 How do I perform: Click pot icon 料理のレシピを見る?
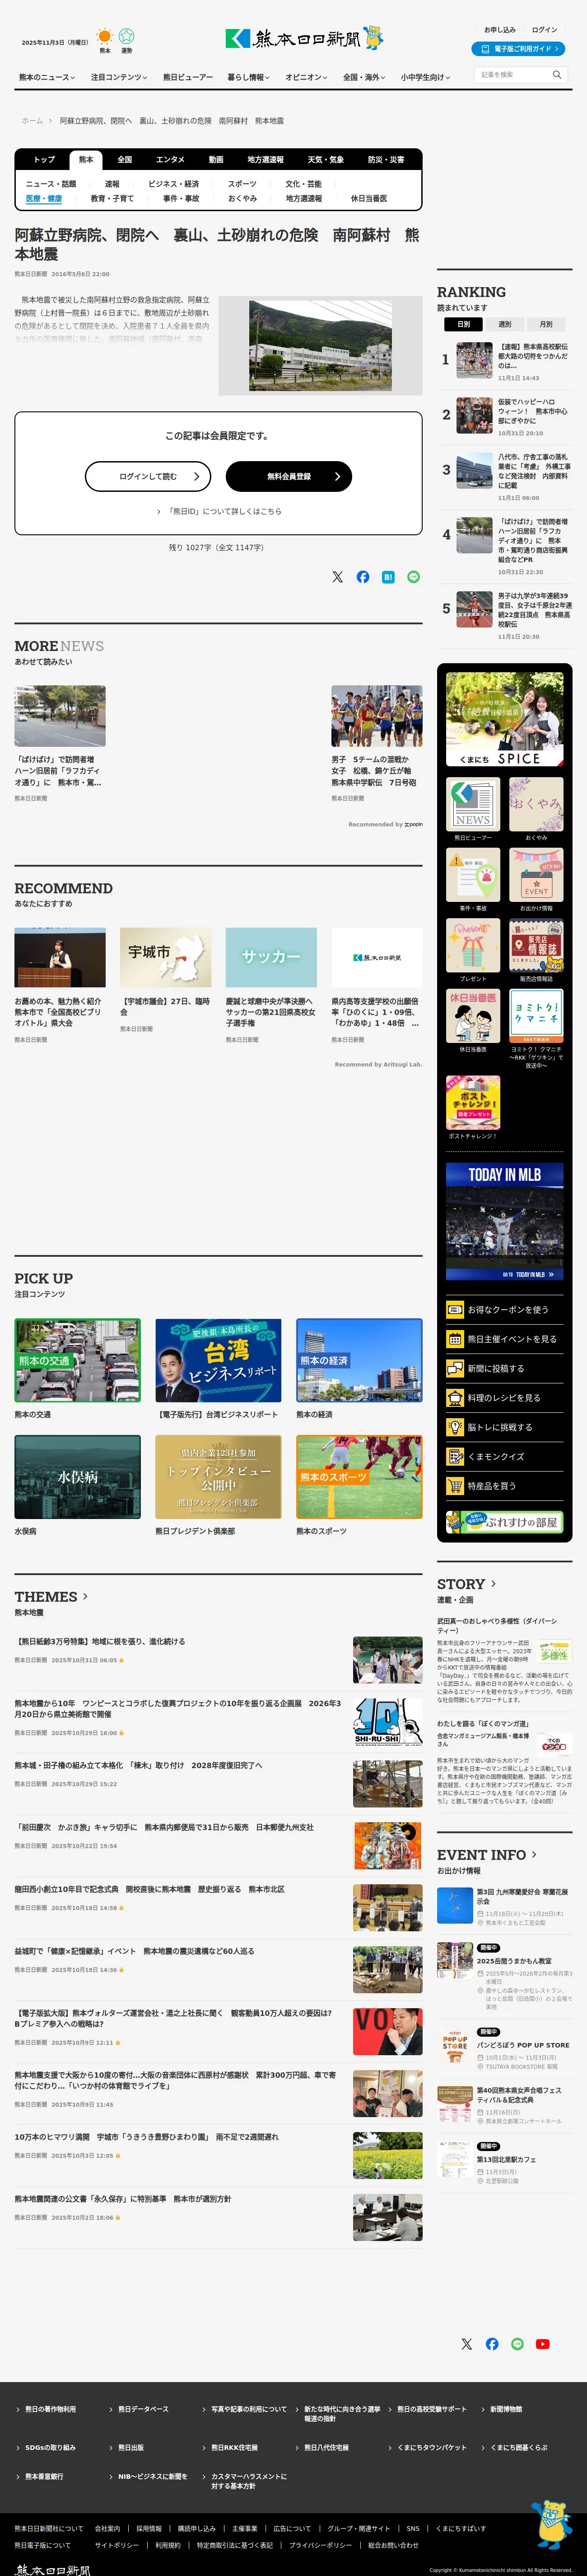pos(454,1398)
